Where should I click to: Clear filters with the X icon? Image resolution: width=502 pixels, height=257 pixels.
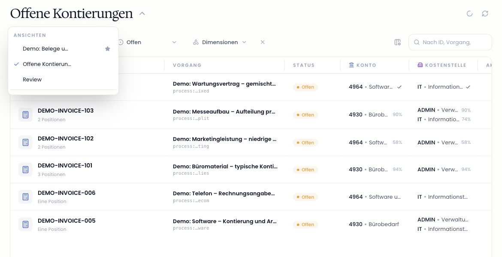click(263, 42)
